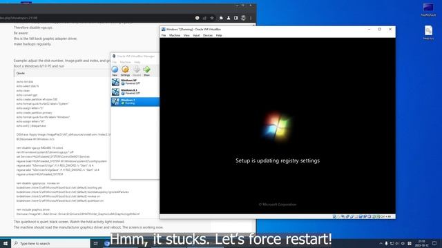Viewport: 442px width, 248px height.
Task: Click the network tray icon
Action: tap(392, 243)
